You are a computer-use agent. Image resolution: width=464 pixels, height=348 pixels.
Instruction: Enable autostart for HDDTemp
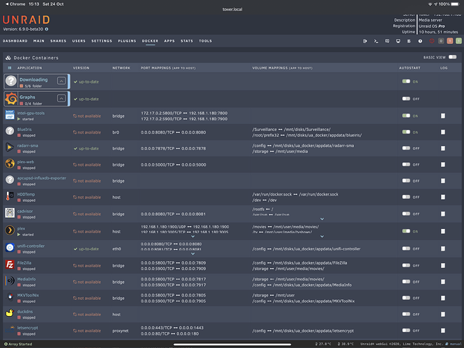tap(406, 197)
